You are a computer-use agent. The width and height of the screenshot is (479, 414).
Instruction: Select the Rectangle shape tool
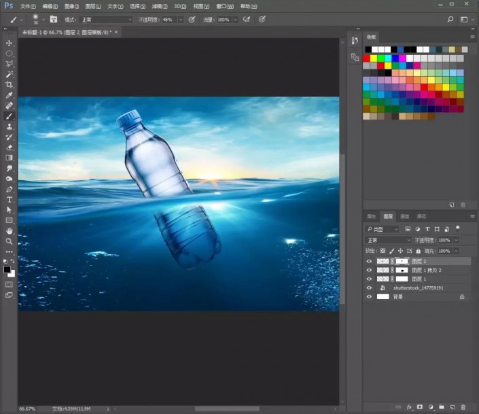click(x=9, y=220)
